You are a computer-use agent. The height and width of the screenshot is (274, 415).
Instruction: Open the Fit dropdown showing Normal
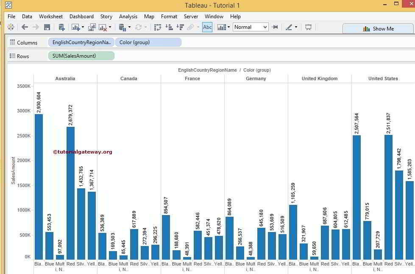point(251,27)
